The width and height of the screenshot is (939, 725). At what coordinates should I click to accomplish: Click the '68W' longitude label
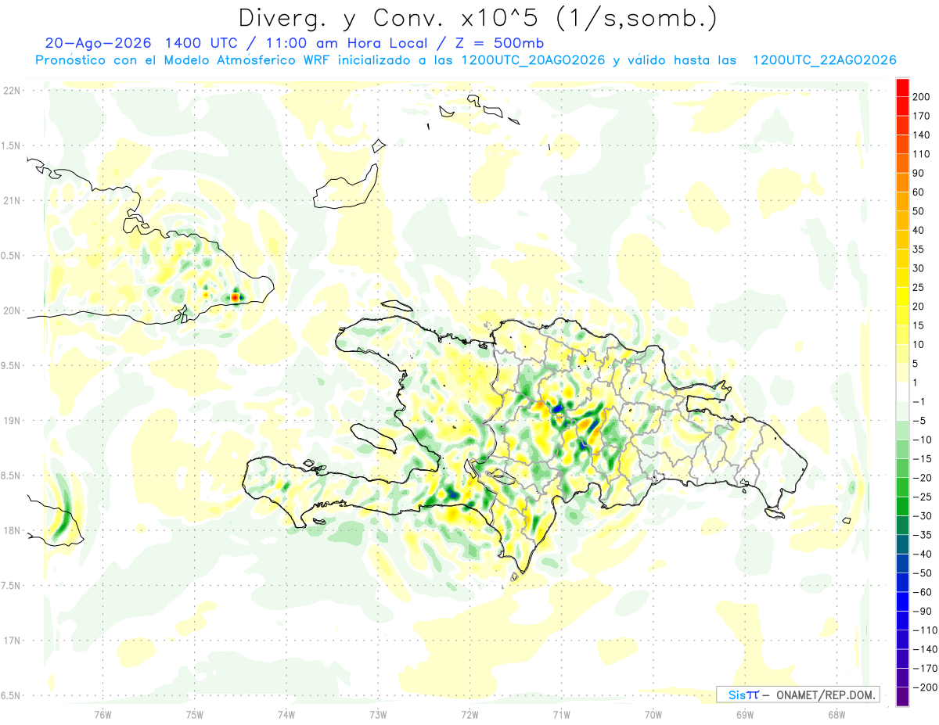[836, 714]
